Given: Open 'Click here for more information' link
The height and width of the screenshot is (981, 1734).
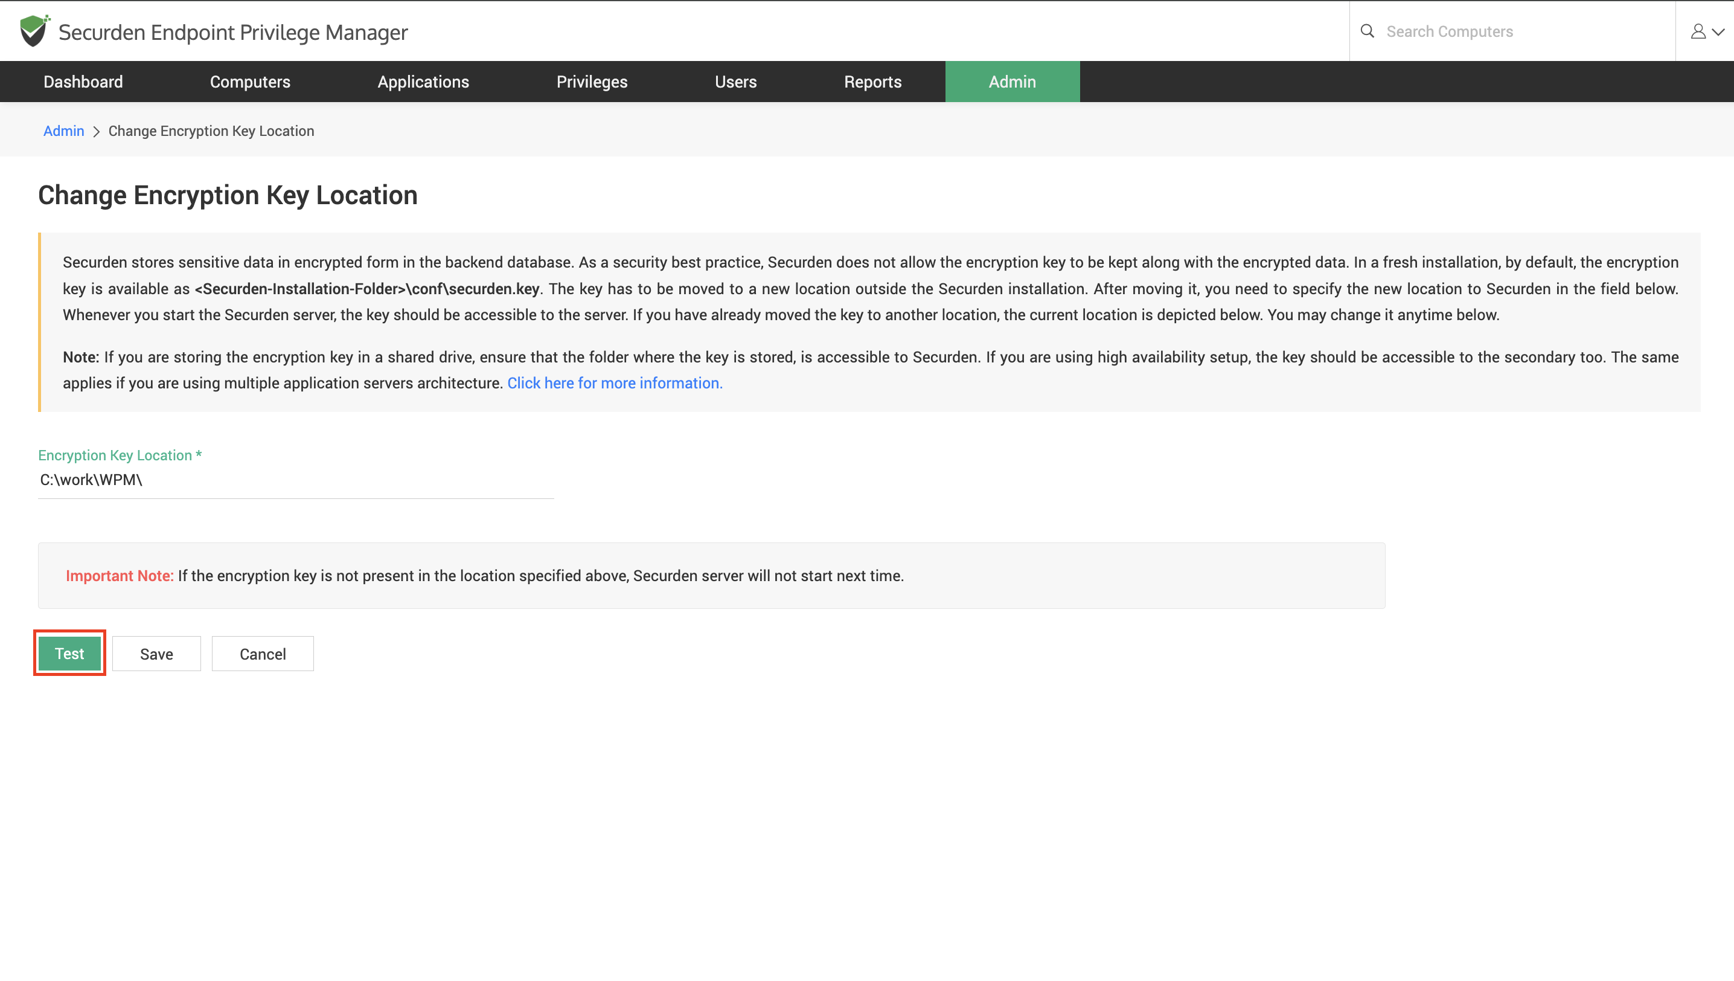Looking at the screenshot, I should tap(615, 383).
